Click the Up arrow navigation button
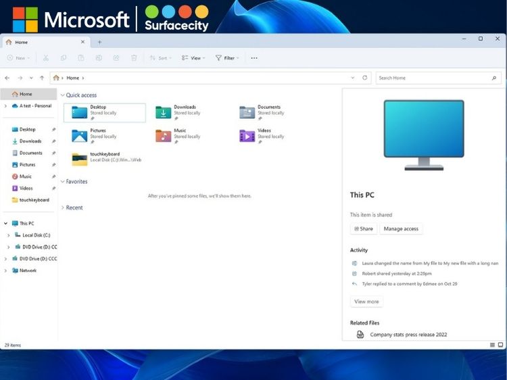Screen dimensions: 507x380 click(42, 78)
